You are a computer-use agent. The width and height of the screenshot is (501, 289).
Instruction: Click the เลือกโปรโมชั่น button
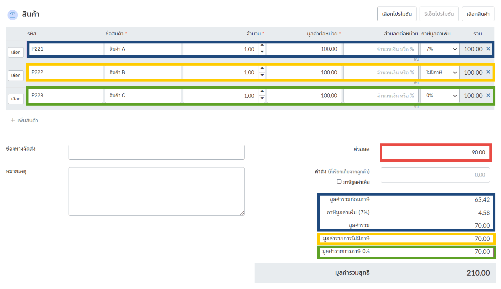click(x=397, y=14)
